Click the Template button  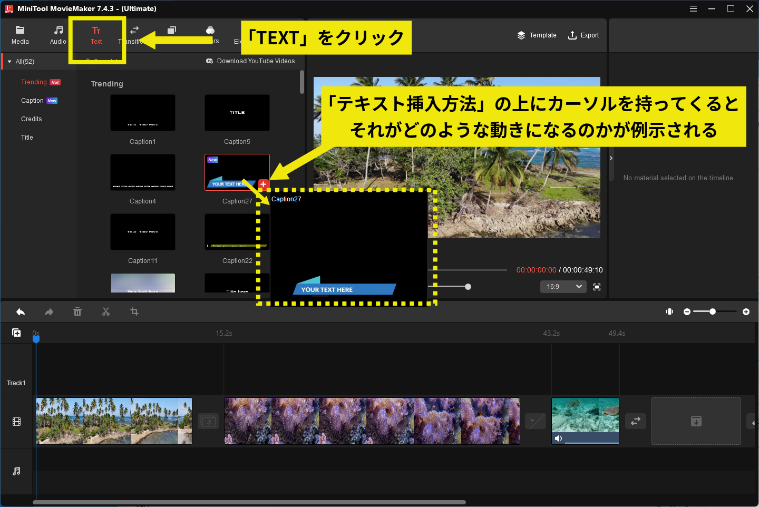tap(537, 35)
